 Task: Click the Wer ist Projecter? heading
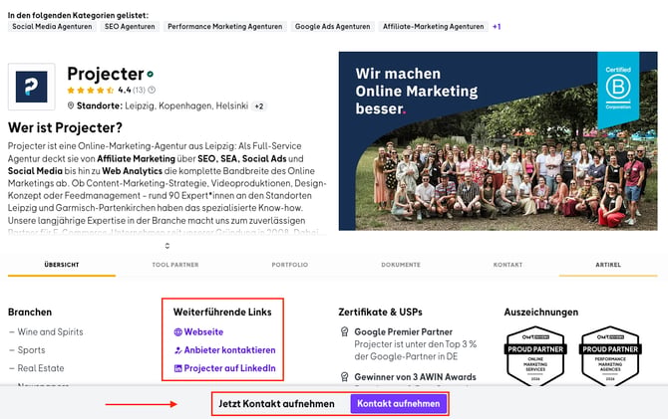pyautogui.click(x=65, y=127)
